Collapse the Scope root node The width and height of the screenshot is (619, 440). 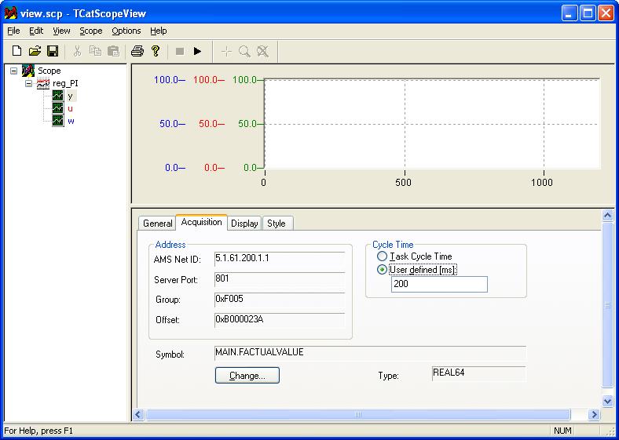[x=14, y=71]
